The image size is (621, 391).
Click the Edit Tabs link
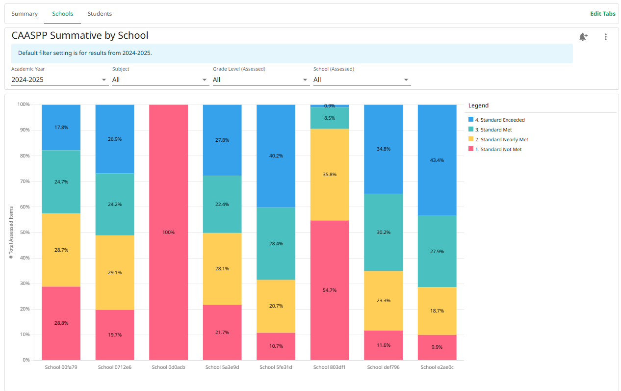click(x=603, y=13)
